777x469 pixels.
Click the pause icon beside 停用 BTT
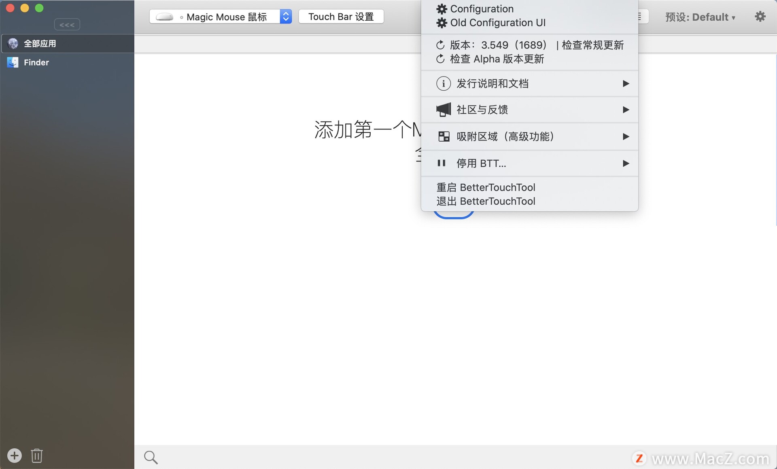[442, 163]
